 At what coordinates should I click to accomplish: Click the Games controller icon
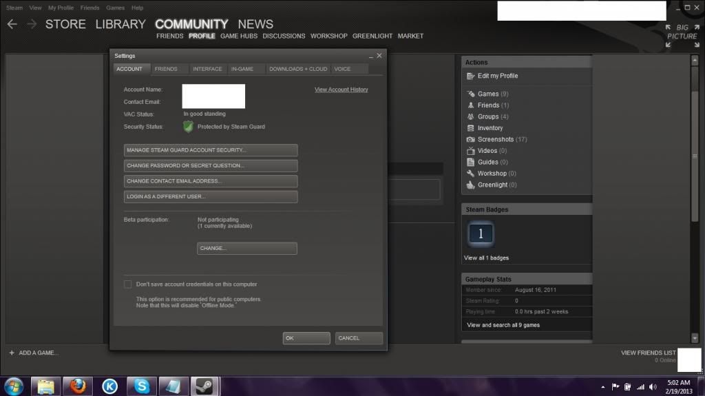tap(470, 94)
